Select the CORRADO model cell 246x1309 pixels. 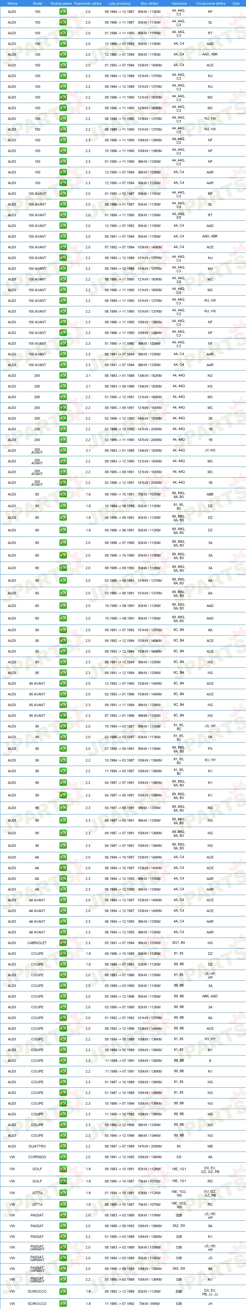[x=37, y=1157]
